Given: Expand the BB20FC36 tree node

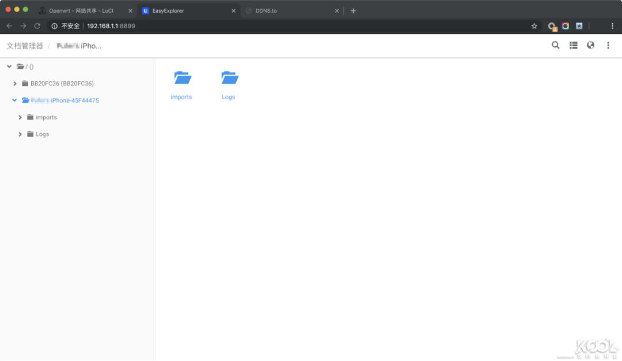Looking at the screenshot, I should click(14, 84).
